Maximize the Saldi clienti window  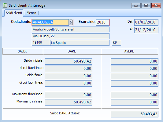pos(146,5)
